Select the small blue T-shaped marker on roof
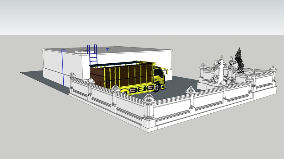Image resolution: width=284 pixels, height=159 pixels. (108, 49)
